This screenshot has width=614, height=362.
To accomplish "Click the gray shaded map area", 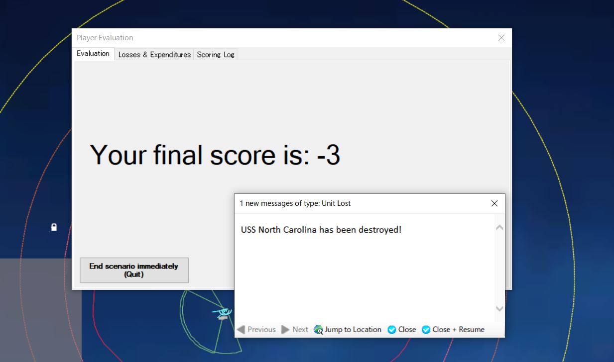I will [x=40, y=308].
